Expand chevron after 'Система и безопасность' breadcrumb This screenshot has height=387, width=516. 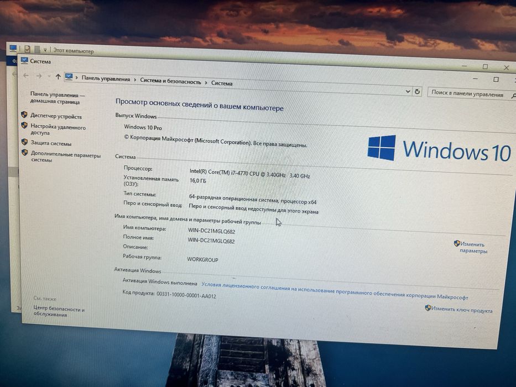coord(206,82)
